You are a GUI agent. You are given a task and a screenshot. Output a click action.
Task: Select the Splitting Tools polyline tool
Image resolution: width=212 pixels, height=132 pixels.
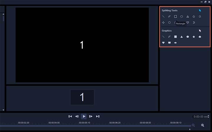169,16
